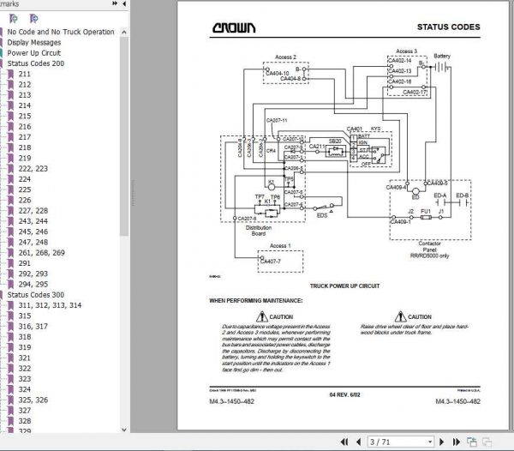
Task: Click the bookmark icon beside 217
Action: click(x=11, y=137)
